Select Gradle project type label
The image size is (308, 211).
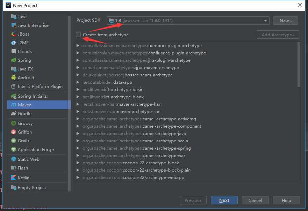pos(24,113)
